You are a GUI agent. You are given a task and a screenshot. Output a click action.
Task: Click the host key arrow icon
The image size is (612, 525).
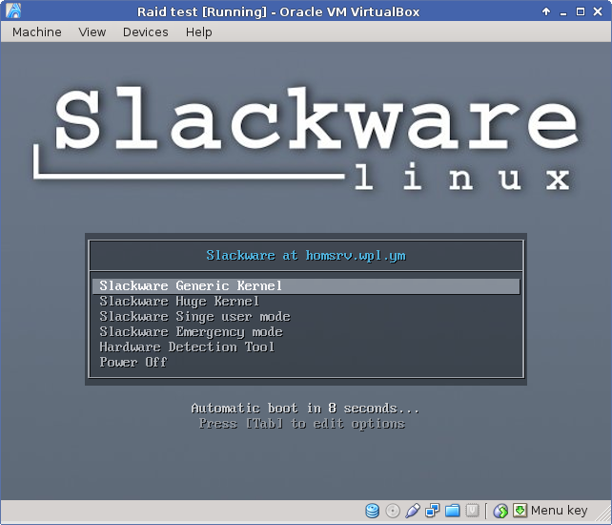(x=520, y=510)
